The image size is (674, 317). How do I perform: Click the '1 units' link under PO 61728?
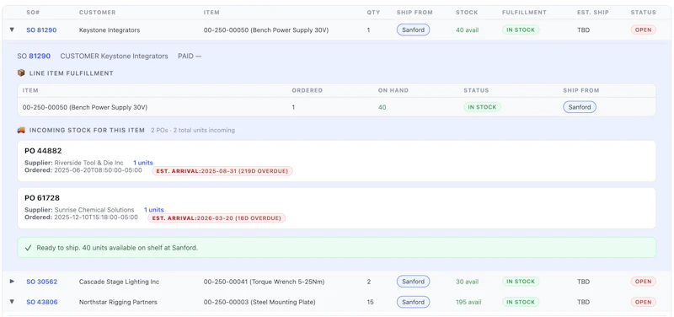click(153, 210)
